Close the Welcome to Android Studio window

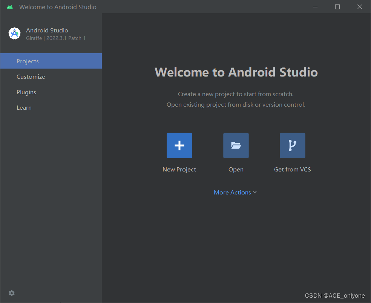pyautogui.click(x=360, y=7)
